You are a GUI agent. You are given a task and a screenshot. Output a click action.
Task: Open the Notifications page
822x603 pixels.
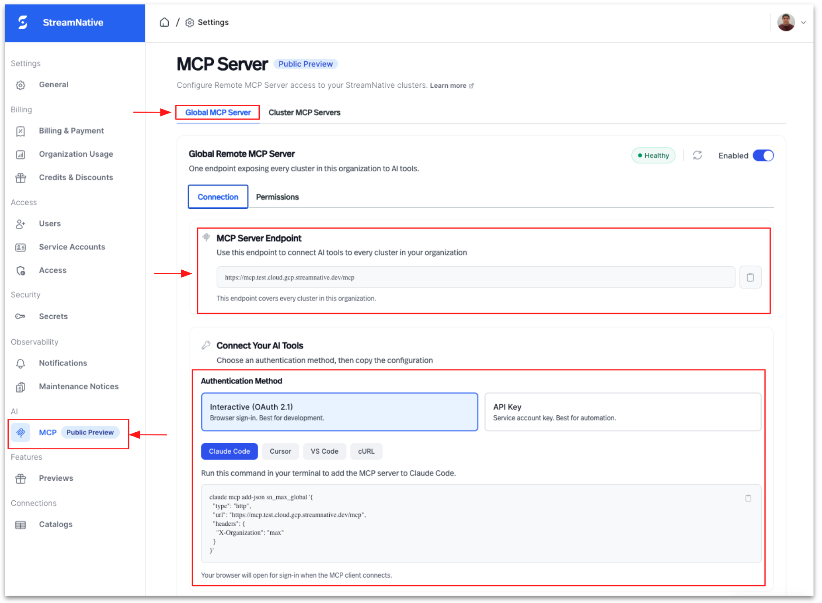coord(63,363)
